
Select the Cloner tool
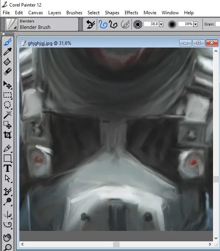point(7,192)
